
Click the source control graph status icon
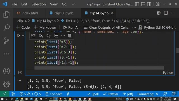[13, 94]
